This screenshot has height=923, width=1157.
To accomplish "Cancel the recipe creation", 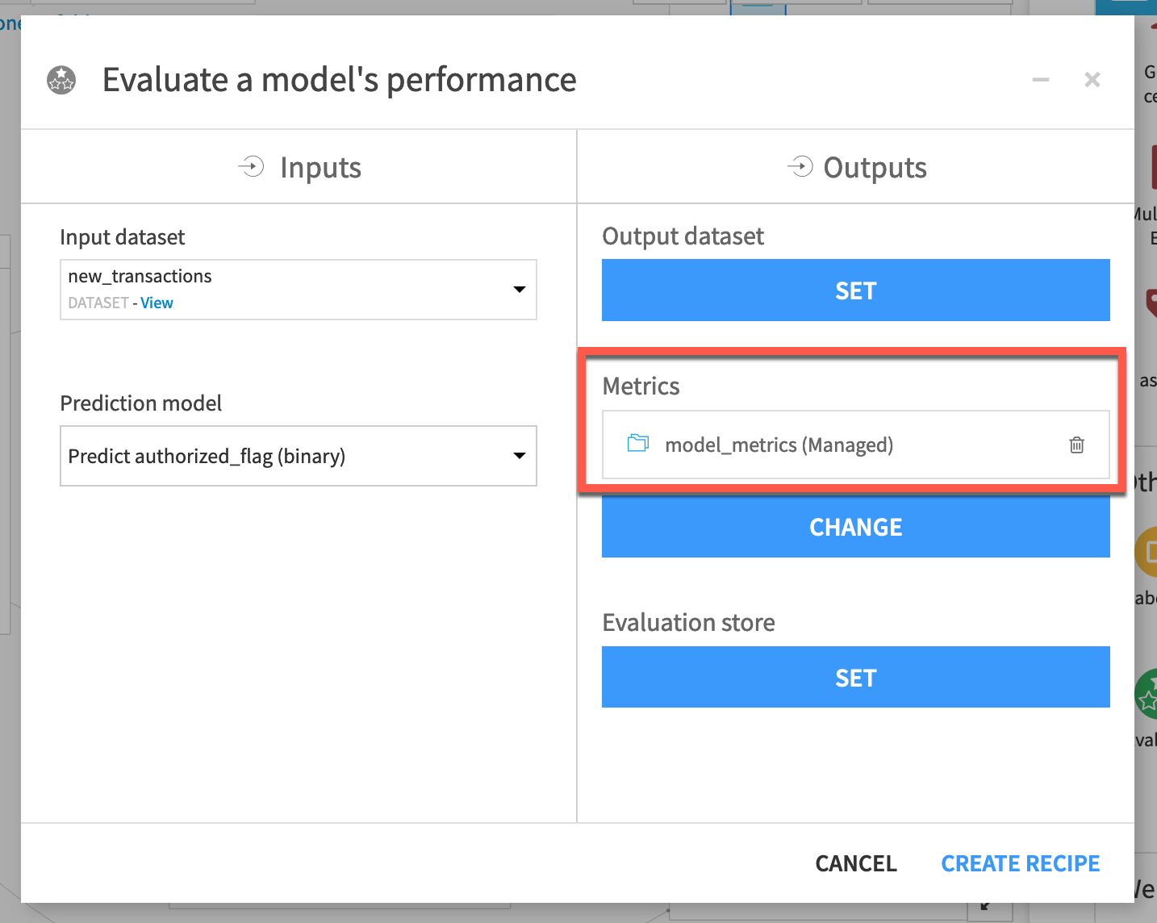I will click(x=856, y=863).
